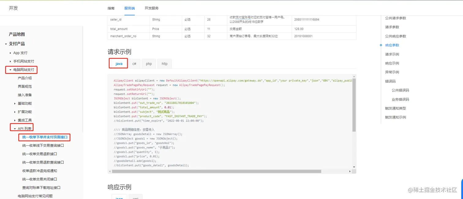Collapse the 电脑网站支付 tree arrow
Viewport: 463px width, 199px height.
pos(10,70)
